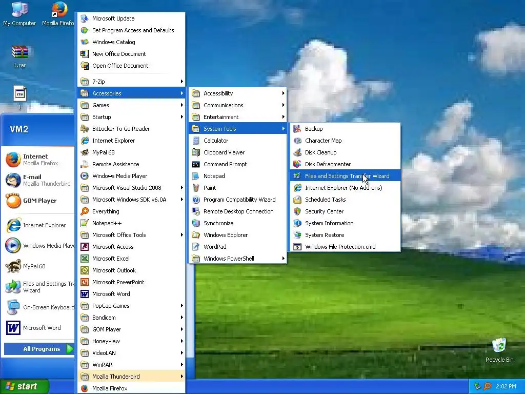Open Microsoft Word from All Programs list
The height and width of the screenshot is (394, 525).
[131, 294]
